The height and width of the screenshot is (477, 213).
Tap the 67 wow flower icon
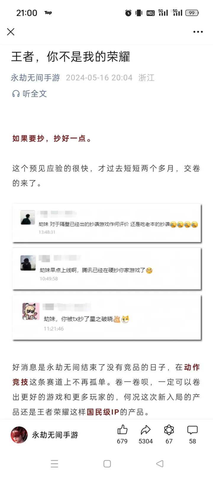(x=169, y=430)
